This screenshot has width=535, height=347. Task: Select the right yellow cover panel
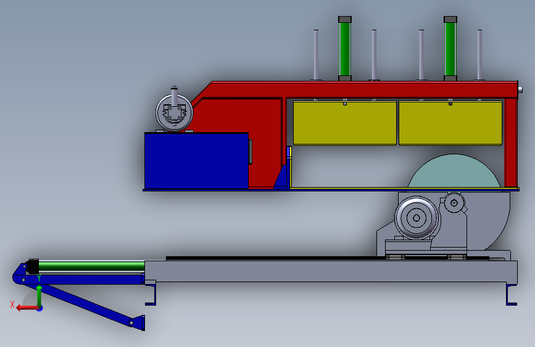pyautogui.click(x=450, y=123)
